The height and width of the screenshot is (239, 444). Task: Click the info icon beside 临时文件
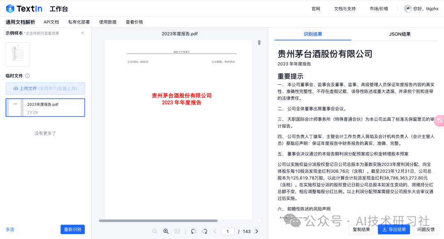(x=26, y=76)
